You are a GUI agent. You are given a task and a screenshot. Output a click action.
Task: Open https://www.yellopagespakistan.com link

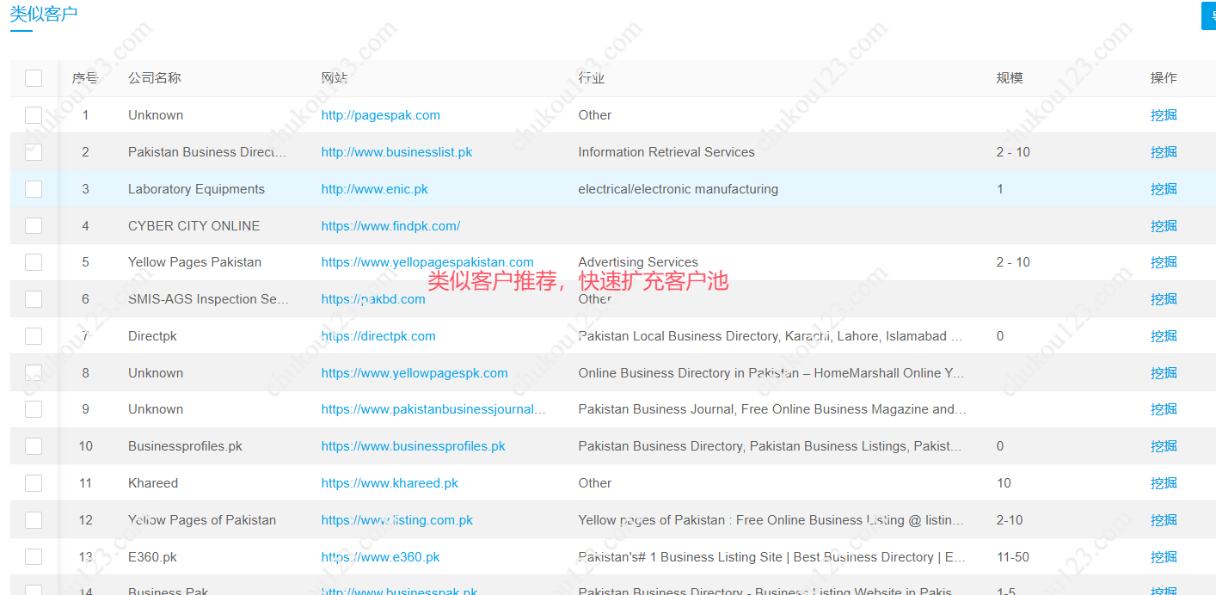(x=427, y=262)
